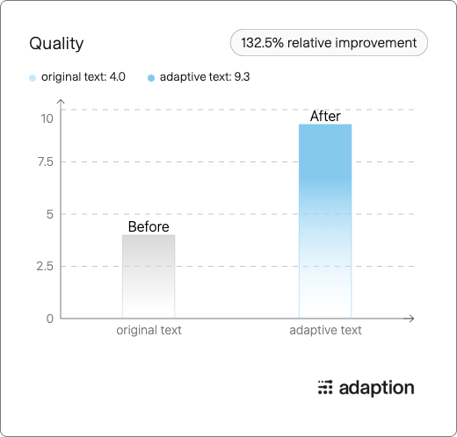
Task: Select the gray Before bar
Action: (x=149, y=276)
